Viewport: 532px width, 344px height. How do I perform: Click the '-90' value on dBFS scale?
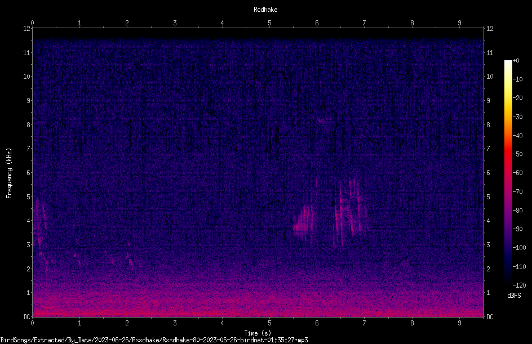(517, 229)
